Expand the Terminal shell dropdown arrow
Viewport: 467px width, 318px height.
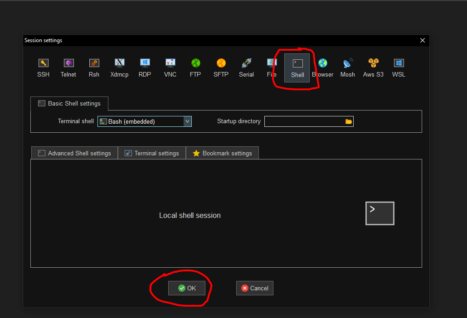tap(187, 121)
